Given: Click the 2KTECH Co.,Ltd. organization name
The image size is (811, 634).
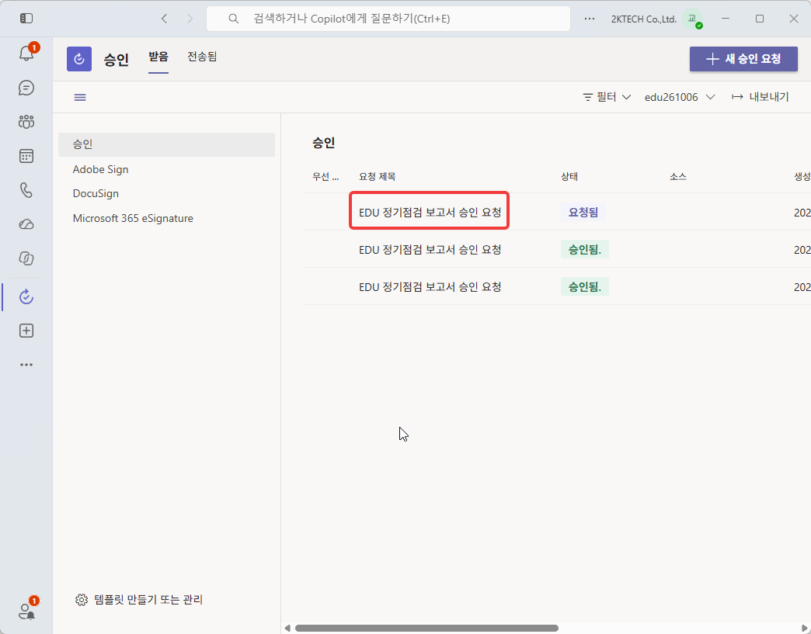Looking at the screenshot, I should [x=643, y=19].
